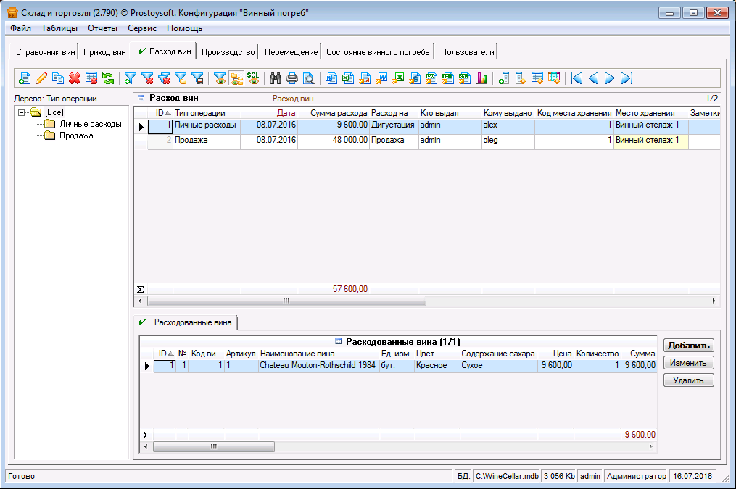Click the add new record icon
The height and width of the screenshot is (489, 736).
click(x=25, y=78)
